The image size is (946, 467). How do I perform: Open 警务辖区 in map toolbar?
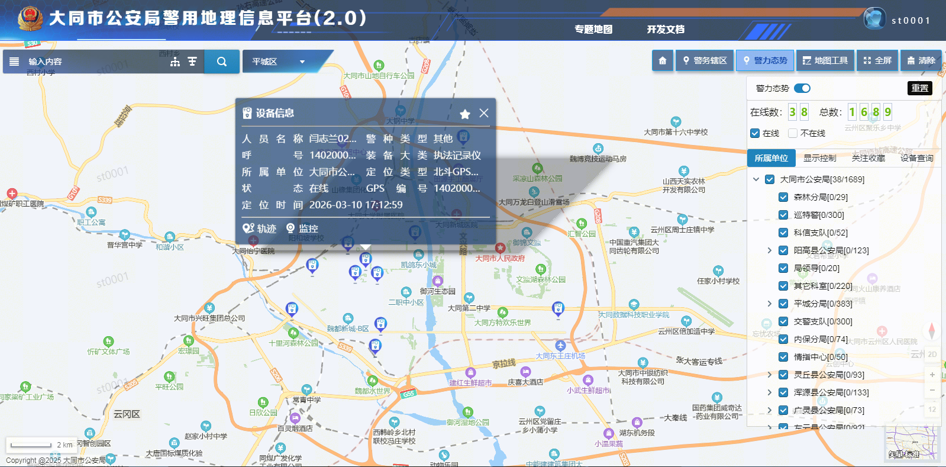(x=705, y=60)
